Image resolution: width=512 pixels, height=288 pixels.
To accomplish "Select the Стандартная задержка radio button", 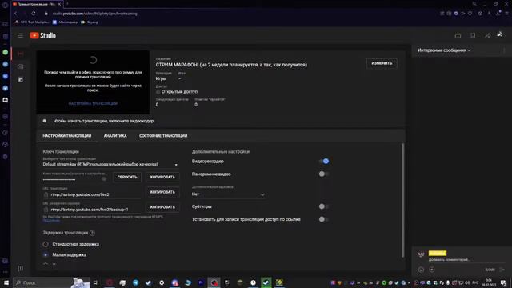I will [46, 244].
